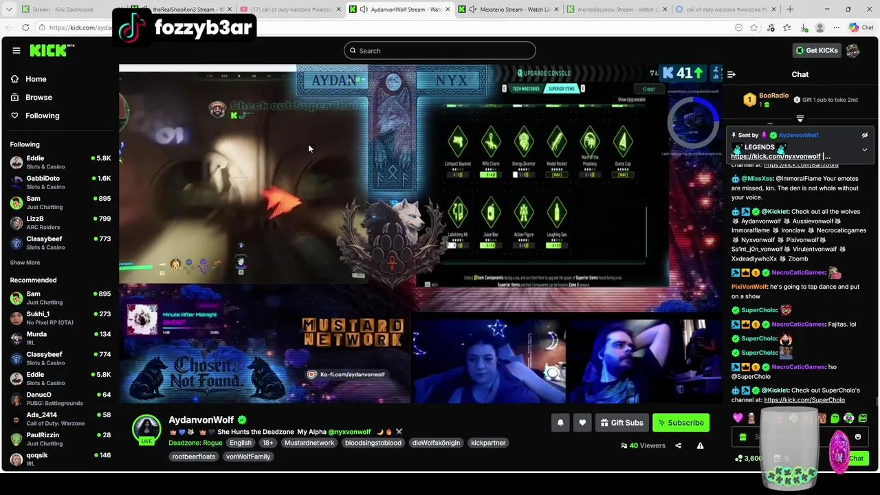The height and width of the screenshot is (495, 880).
Task: Expand the Following list with Show More
Action: tap(25, 263)
